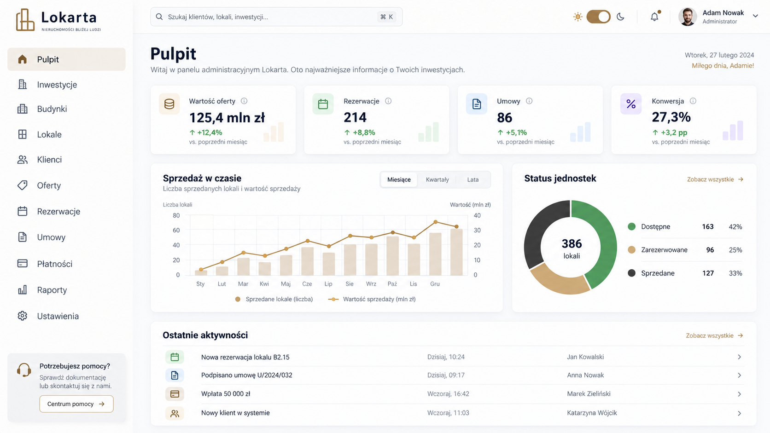Open Lokale in the sidebar
Viewport: 770px width, 433px height.
coord(66,134)
